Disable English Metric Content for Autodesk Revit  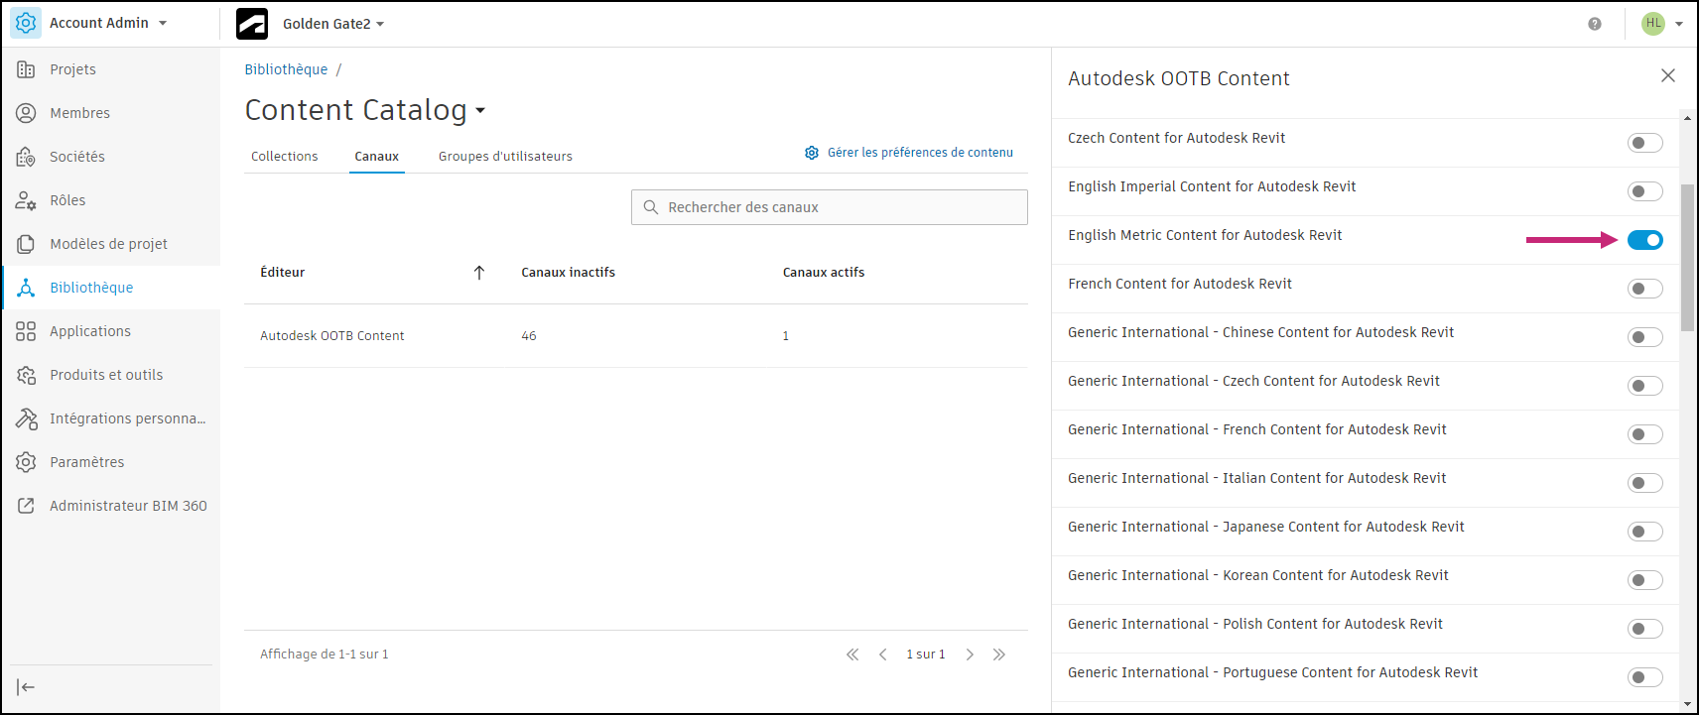click(1644, 240)
